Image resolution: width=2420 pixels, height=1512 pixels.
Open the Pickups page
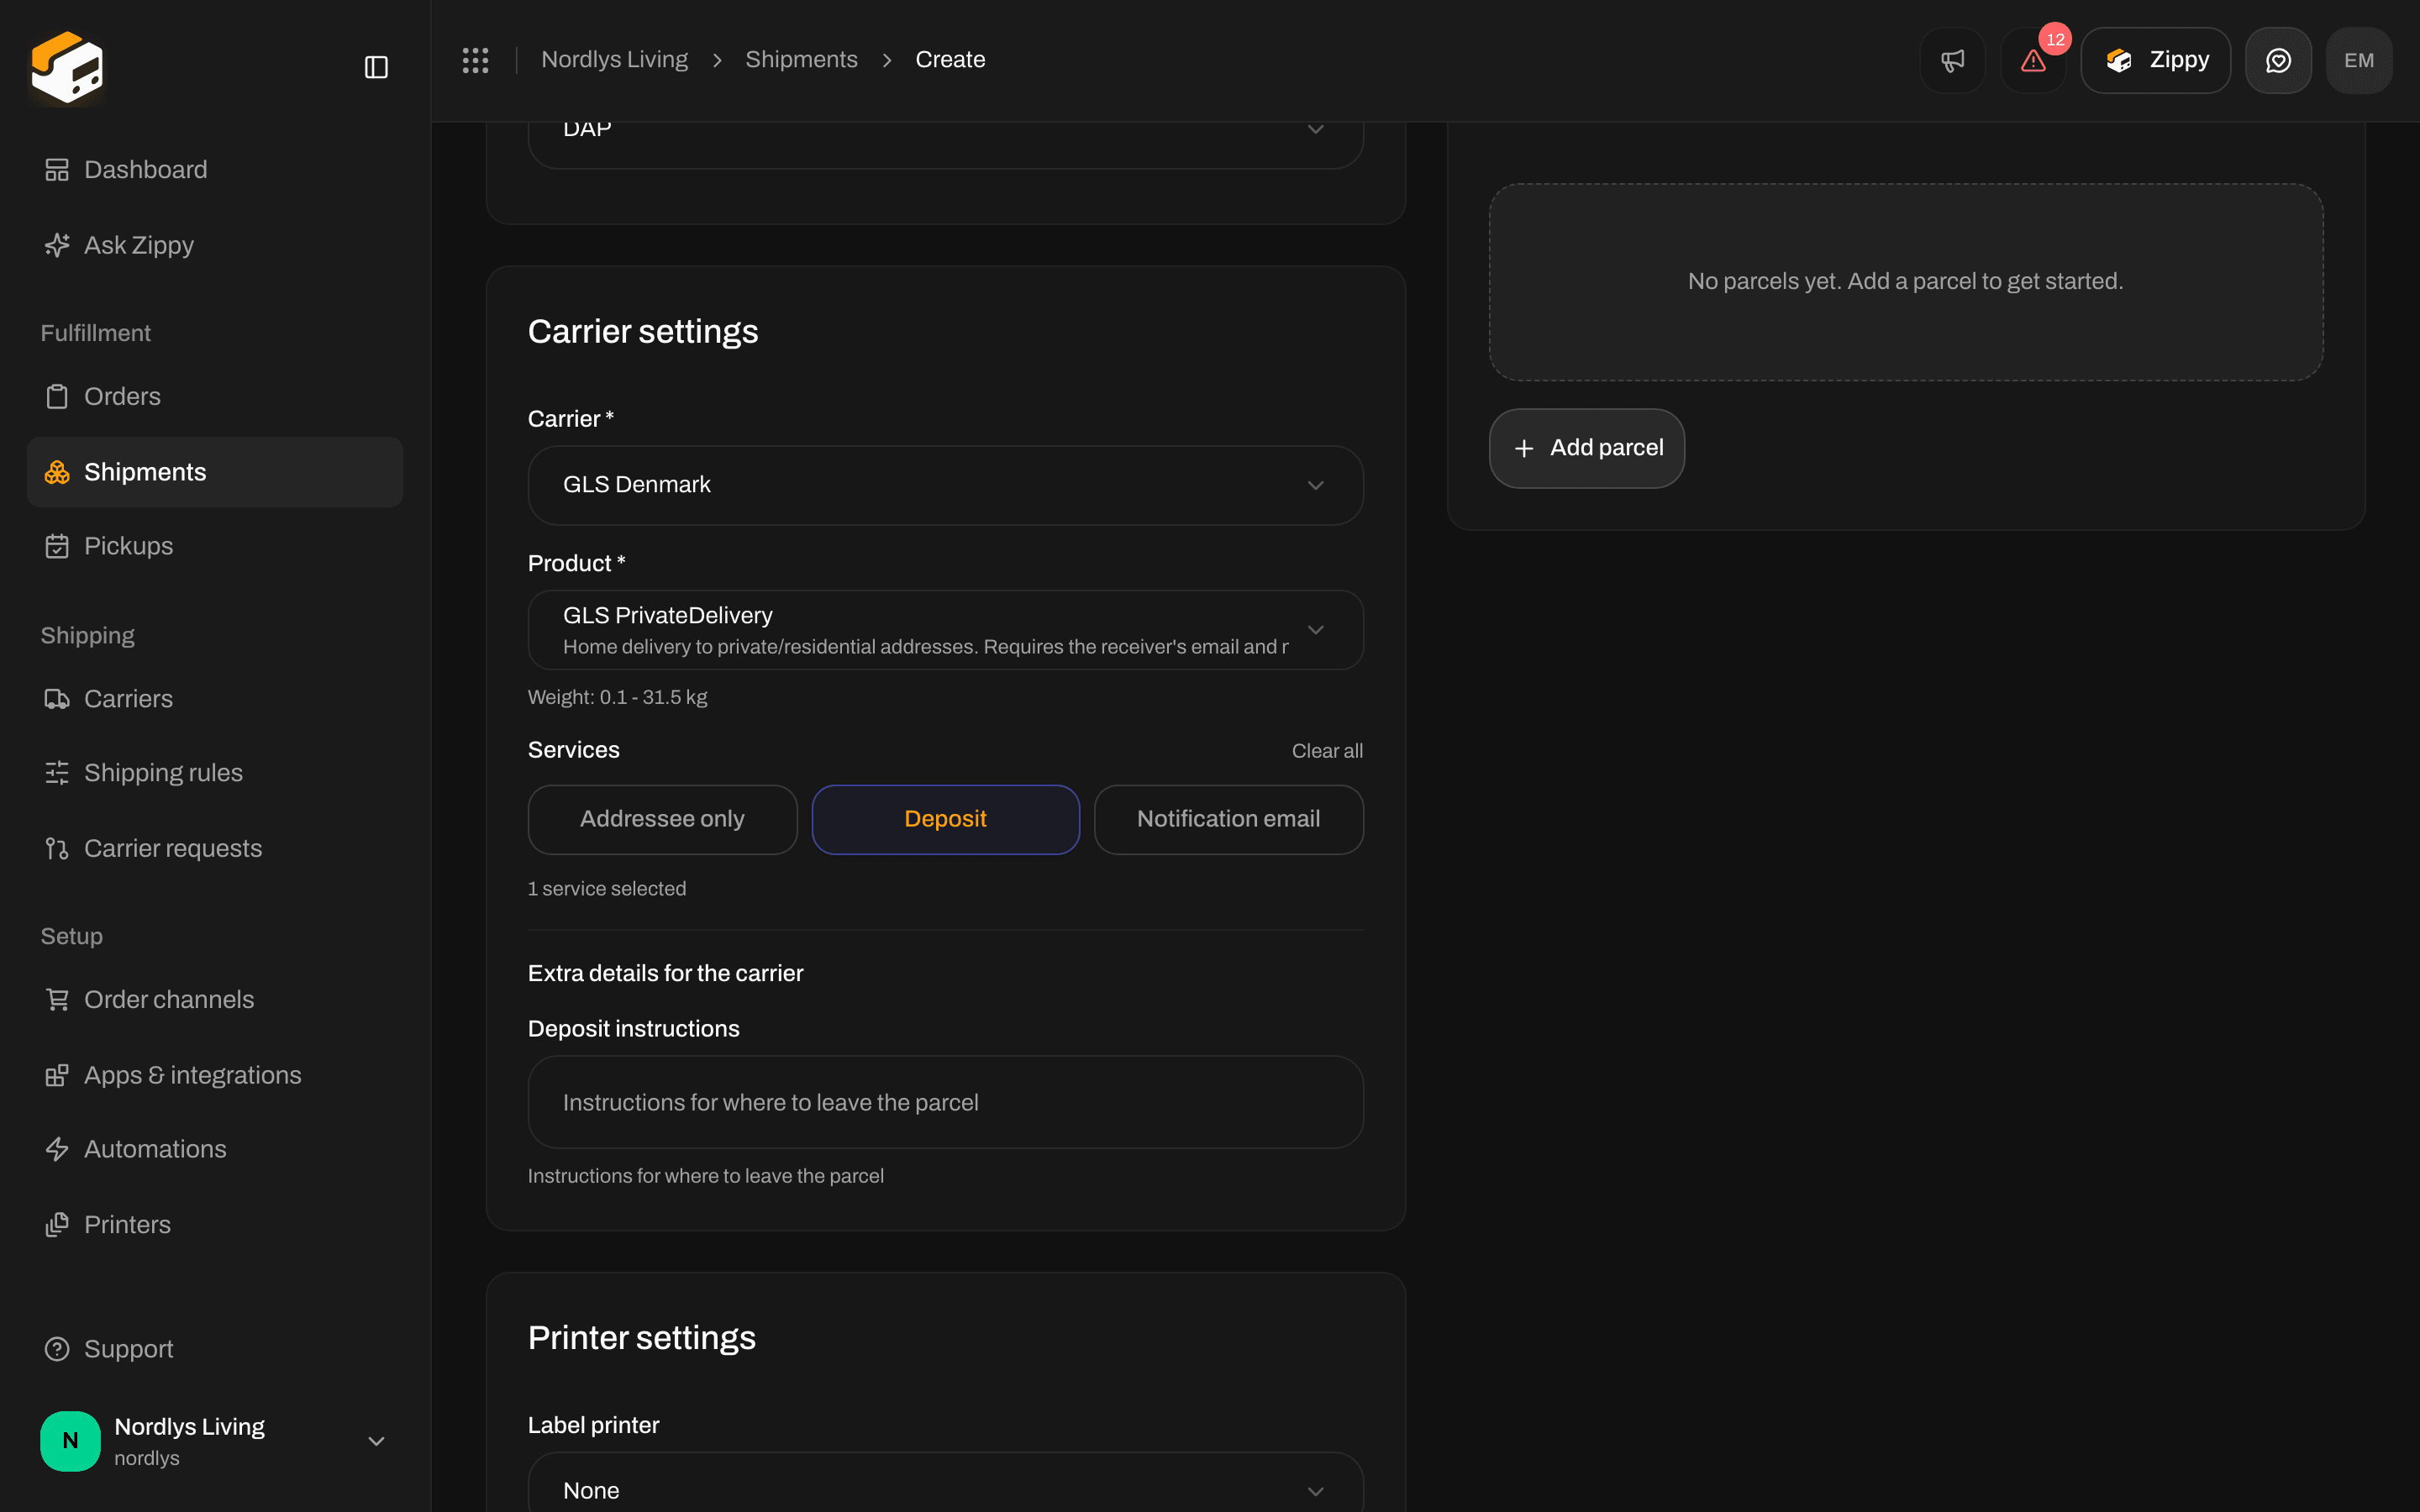[x=215, y=546]
